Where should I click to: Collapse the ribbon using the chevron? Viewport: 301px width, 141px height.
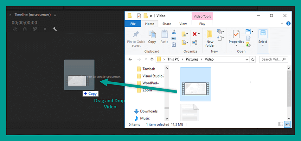282,24
